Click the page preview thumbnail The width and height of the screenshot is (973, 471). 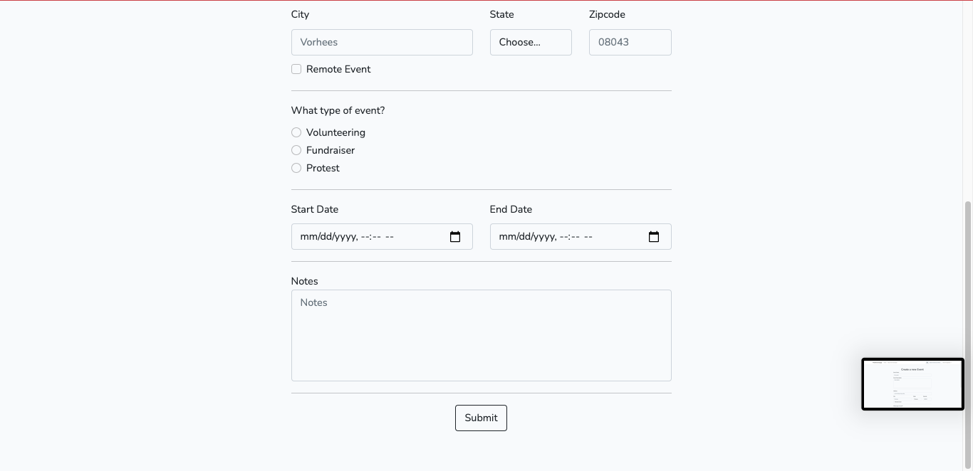click(912, 384)
